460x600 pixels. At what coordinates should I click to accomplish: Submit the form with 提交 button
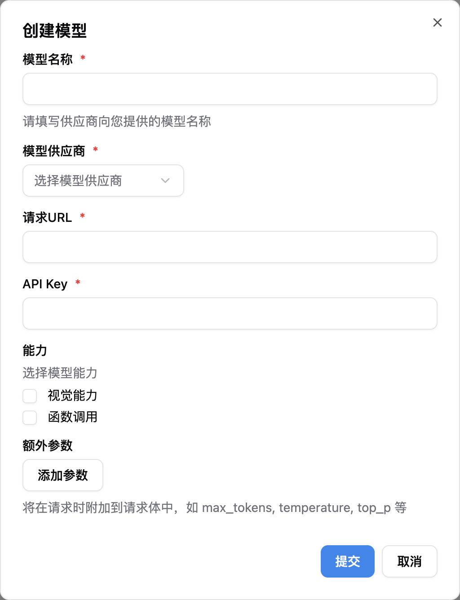347,561
